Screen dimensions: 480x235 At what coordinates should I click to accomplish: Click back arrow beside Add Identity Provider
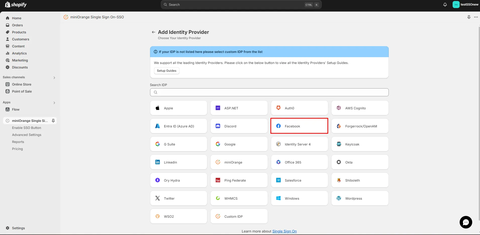point(154,32)
